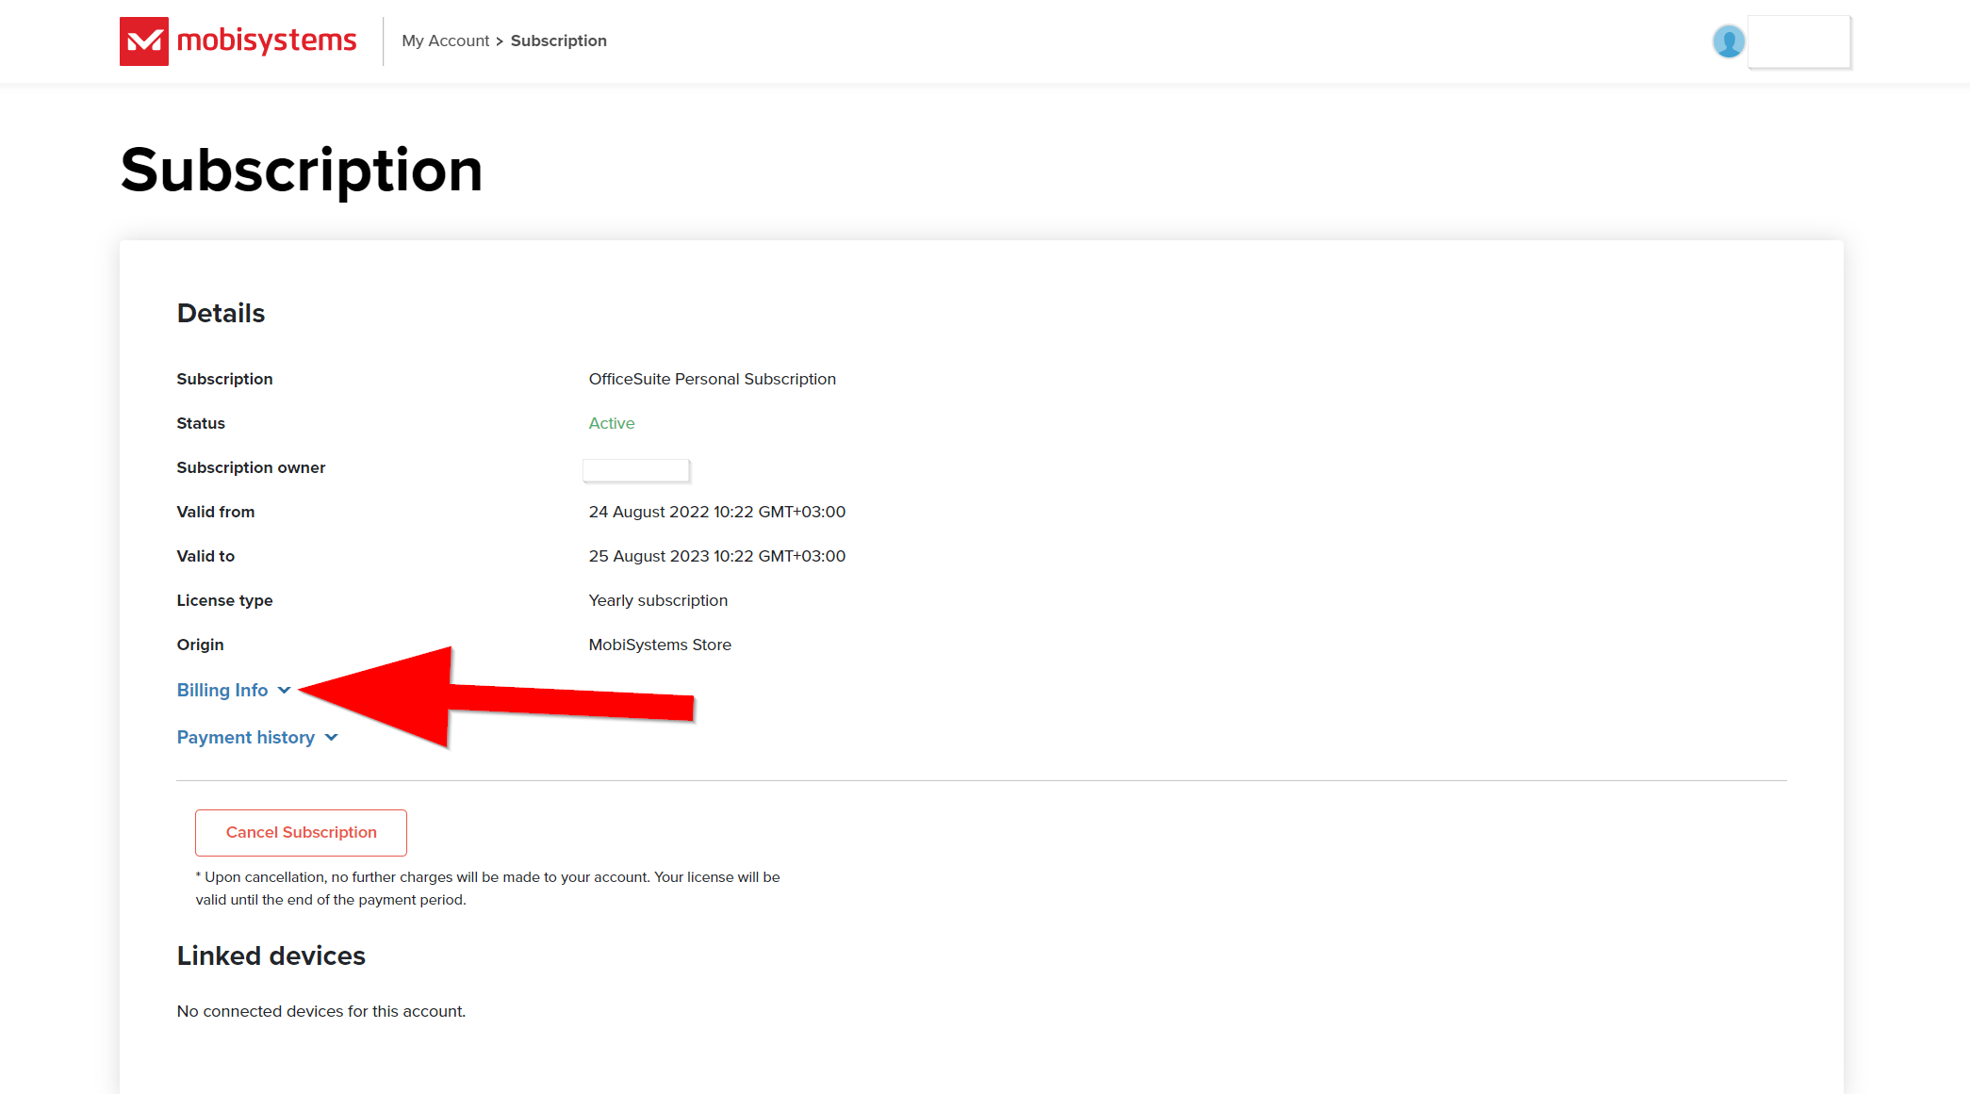Image resolution: width=1970 pixels, height=1094 pixels.
Task: Select the large 'Subscription' page title
Action: point(302,171)
